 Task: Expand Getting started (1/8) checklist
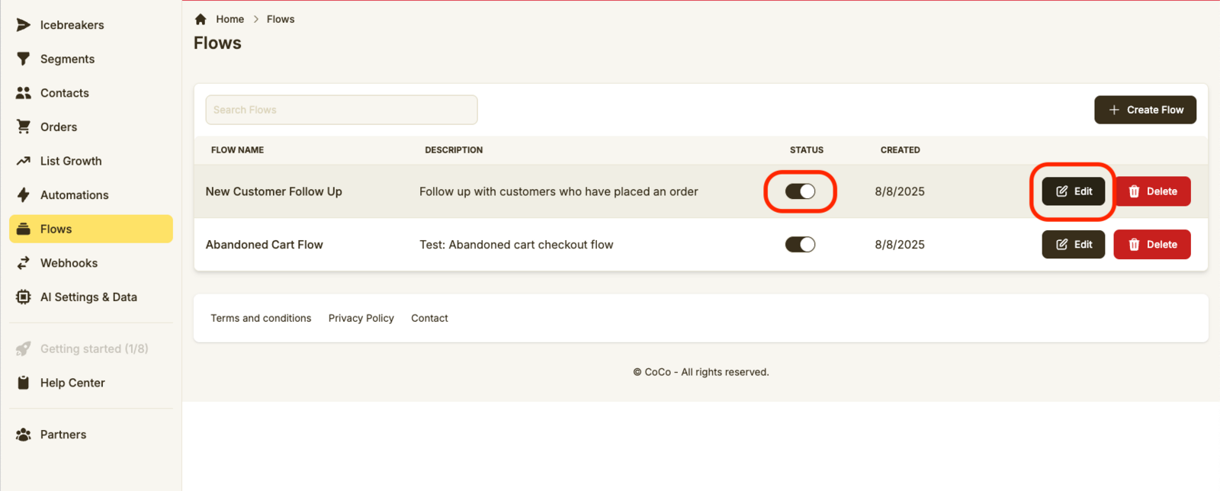94,348
